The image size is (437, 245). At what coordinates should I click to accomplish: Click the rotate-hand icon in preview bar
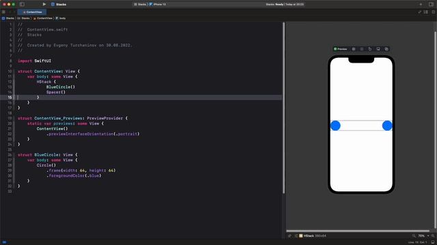[370, 49]
